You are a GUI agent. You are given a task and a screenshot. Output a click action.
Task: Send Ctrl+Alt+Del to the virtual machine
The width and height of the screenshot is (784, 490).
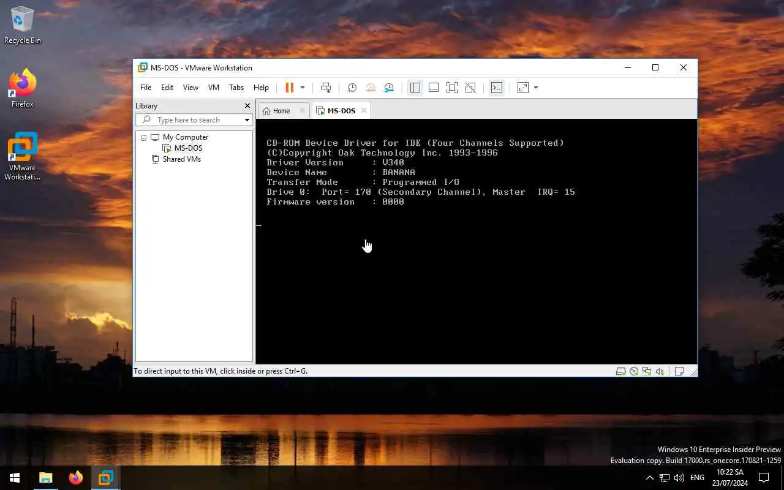(x=326, y=88)
